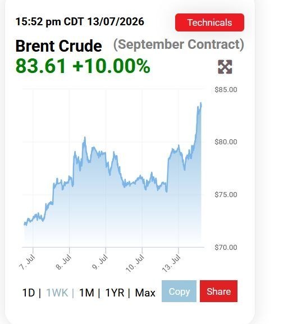The width and height of the screenshot is (288, 324).
Task: Click the 8. Jul axis label
Action: click(x=63, y=262)
